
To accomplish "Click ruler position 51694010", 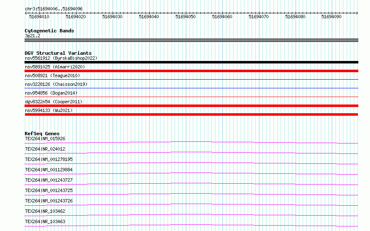I will (39, 17).
